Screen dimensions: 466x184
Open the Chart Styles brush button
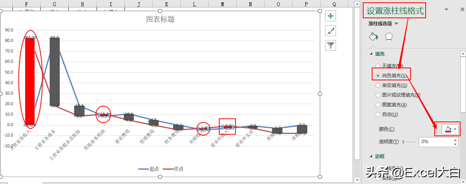[x=331, y=31]
